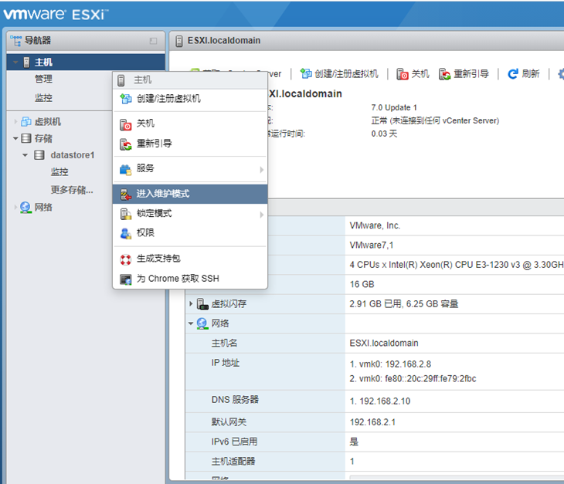Image resolution: width=564 pixels, height=484 pixels.
Task: Click the services icon in context menu
Action: (125, 169)
